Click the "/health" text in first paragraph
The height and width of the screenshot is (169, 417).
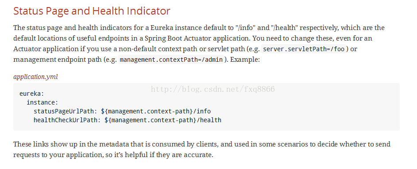click(285, 28)
